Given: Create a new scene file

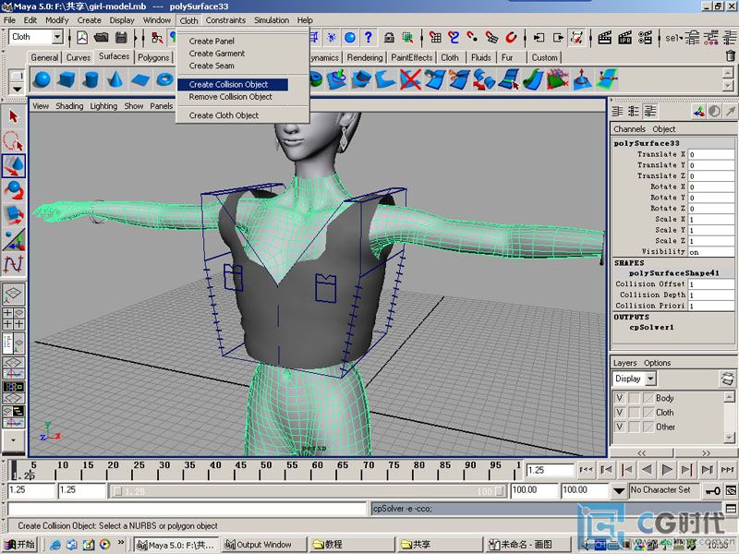Looking at the screenshot, I should pos(82,37).
